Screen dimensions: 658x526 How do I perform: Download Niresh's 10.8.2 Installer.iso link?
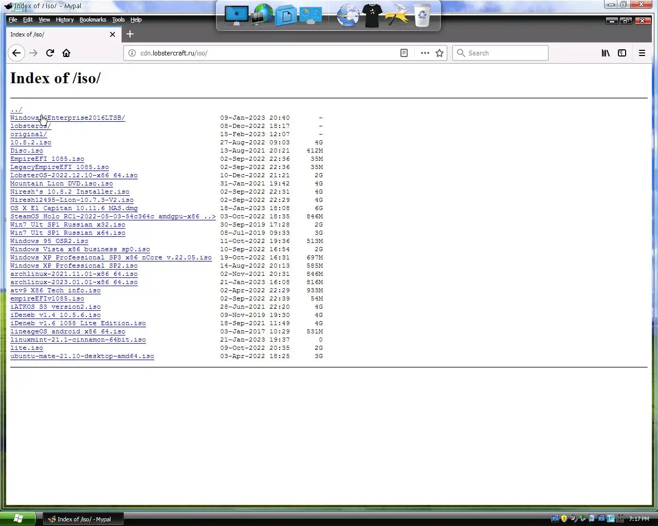tap(70, 192)
